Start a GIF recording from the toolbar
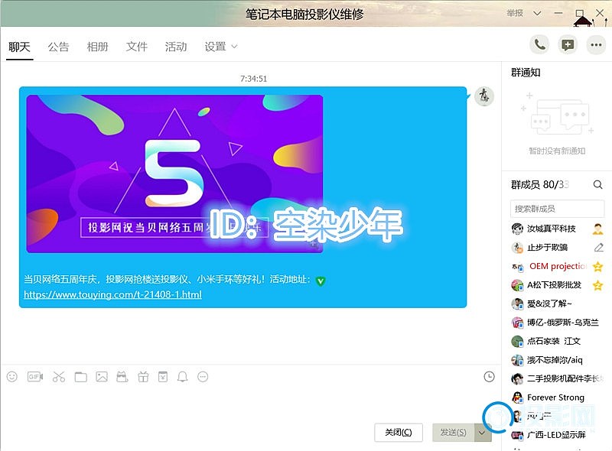The height and width of the screenshot is (451, 612). 35,377
